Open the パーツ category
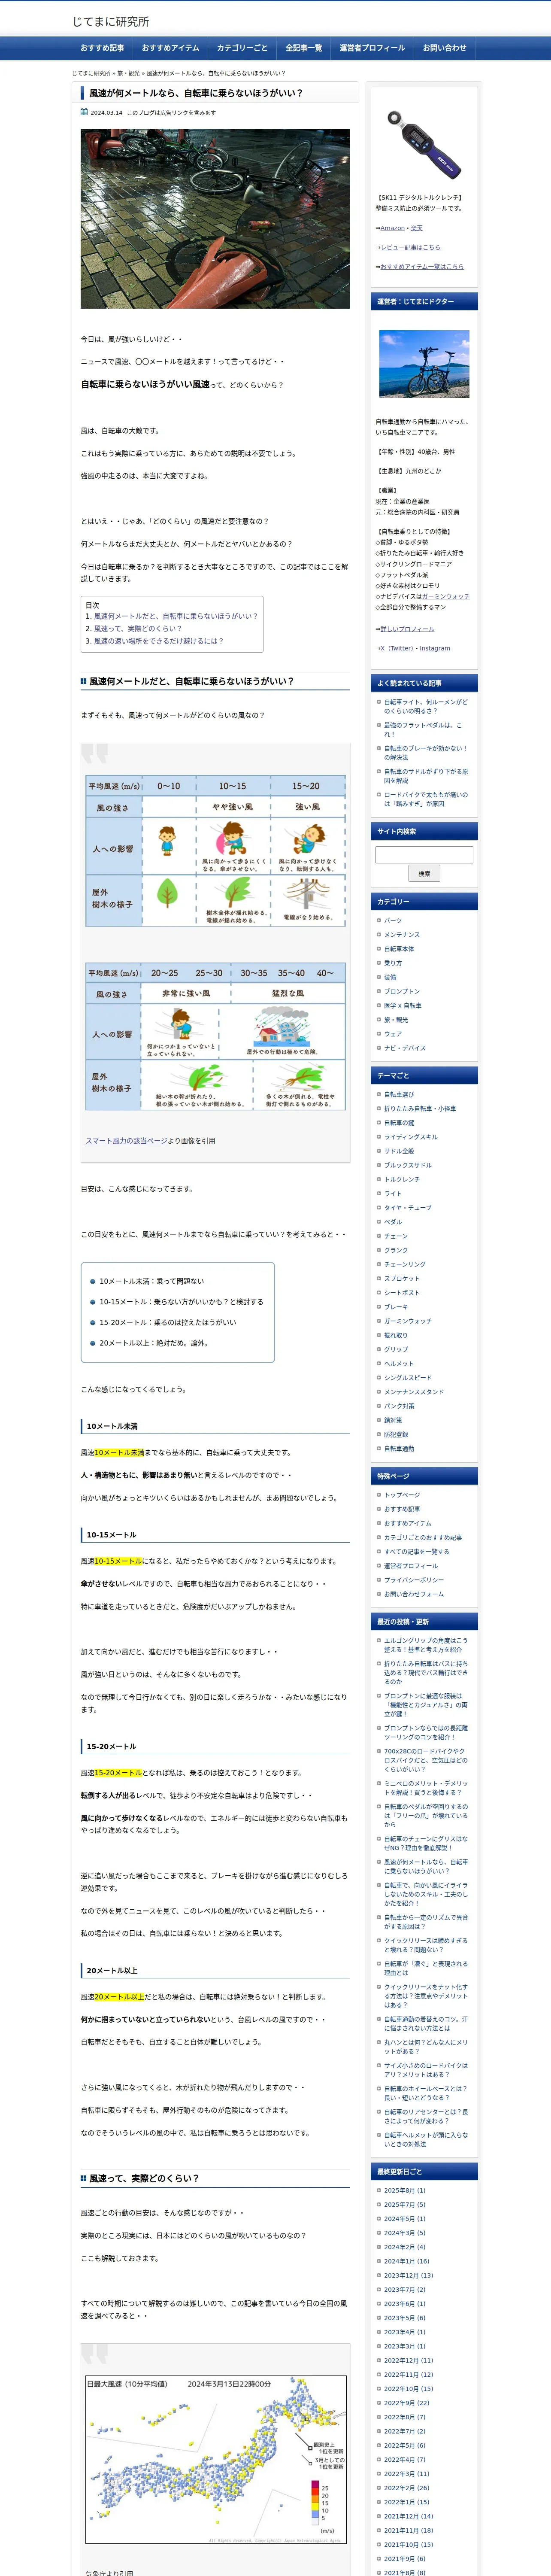 click(x=393, y=920)
